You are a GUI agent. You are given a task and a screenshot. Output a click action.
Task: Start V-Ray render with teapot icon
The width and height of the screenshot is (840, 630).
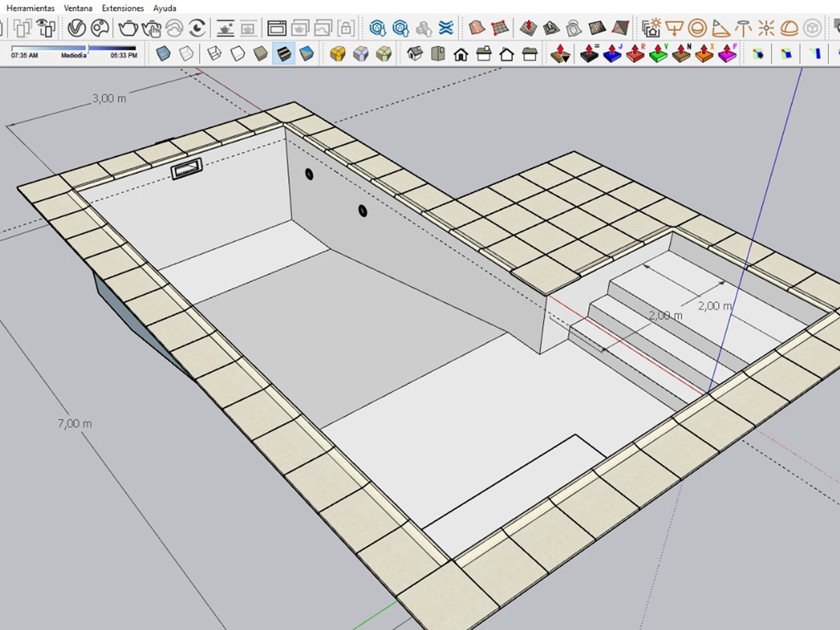point(128,28)
